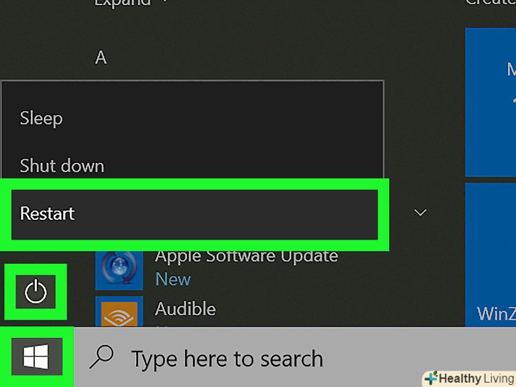Open the WinZ blue tile
This screenshot has width=516, height=387.
pos(490,254)
